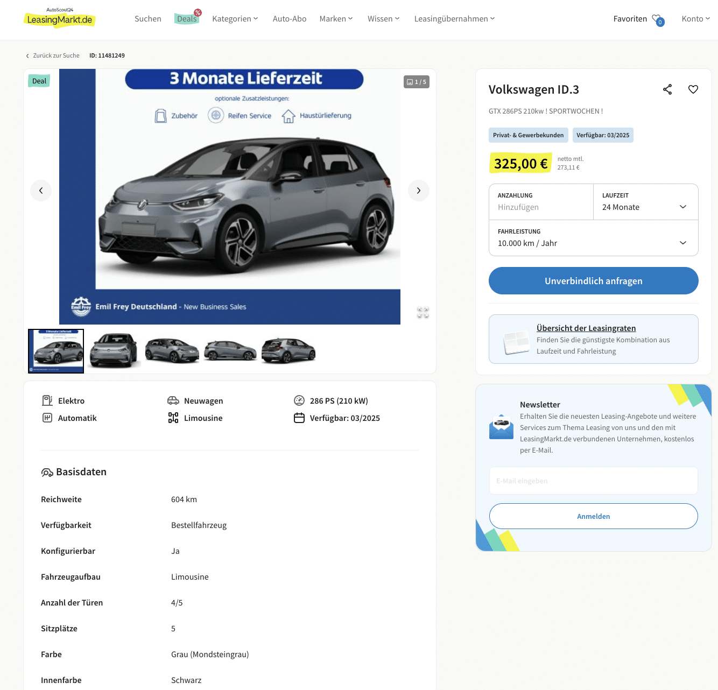Click the Volkswagen ID.3 heading
Viewport: 718px width, 690px height.
click(534, 89)
